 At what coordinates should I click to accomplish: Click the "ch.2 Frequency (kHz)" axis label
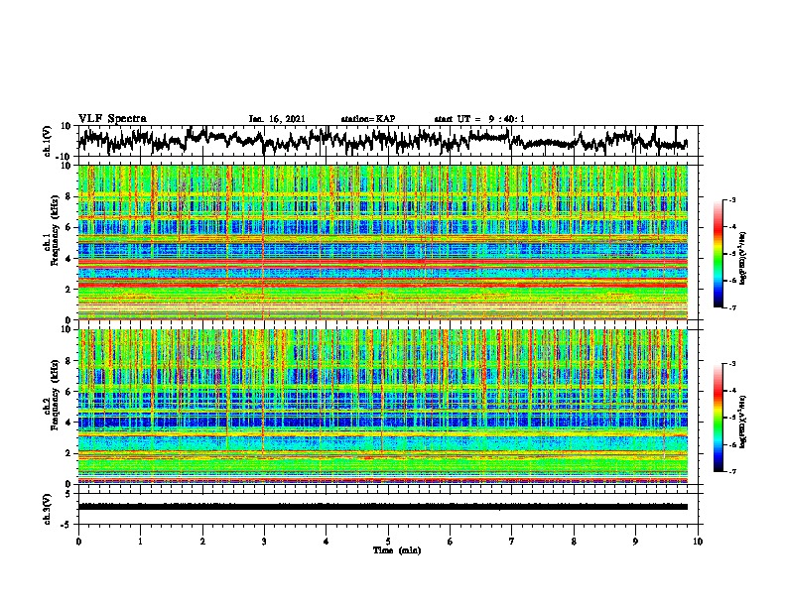(51, 395)
